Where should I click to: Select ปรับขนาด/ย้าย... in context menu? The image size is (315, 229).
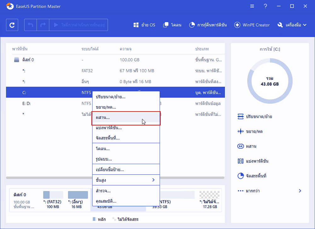point(126,97)
